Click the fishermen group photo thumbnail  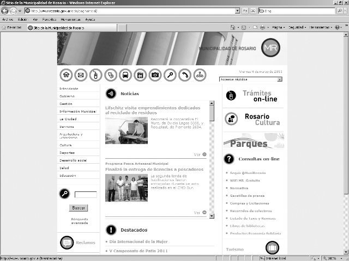click(x=127, y=188)
